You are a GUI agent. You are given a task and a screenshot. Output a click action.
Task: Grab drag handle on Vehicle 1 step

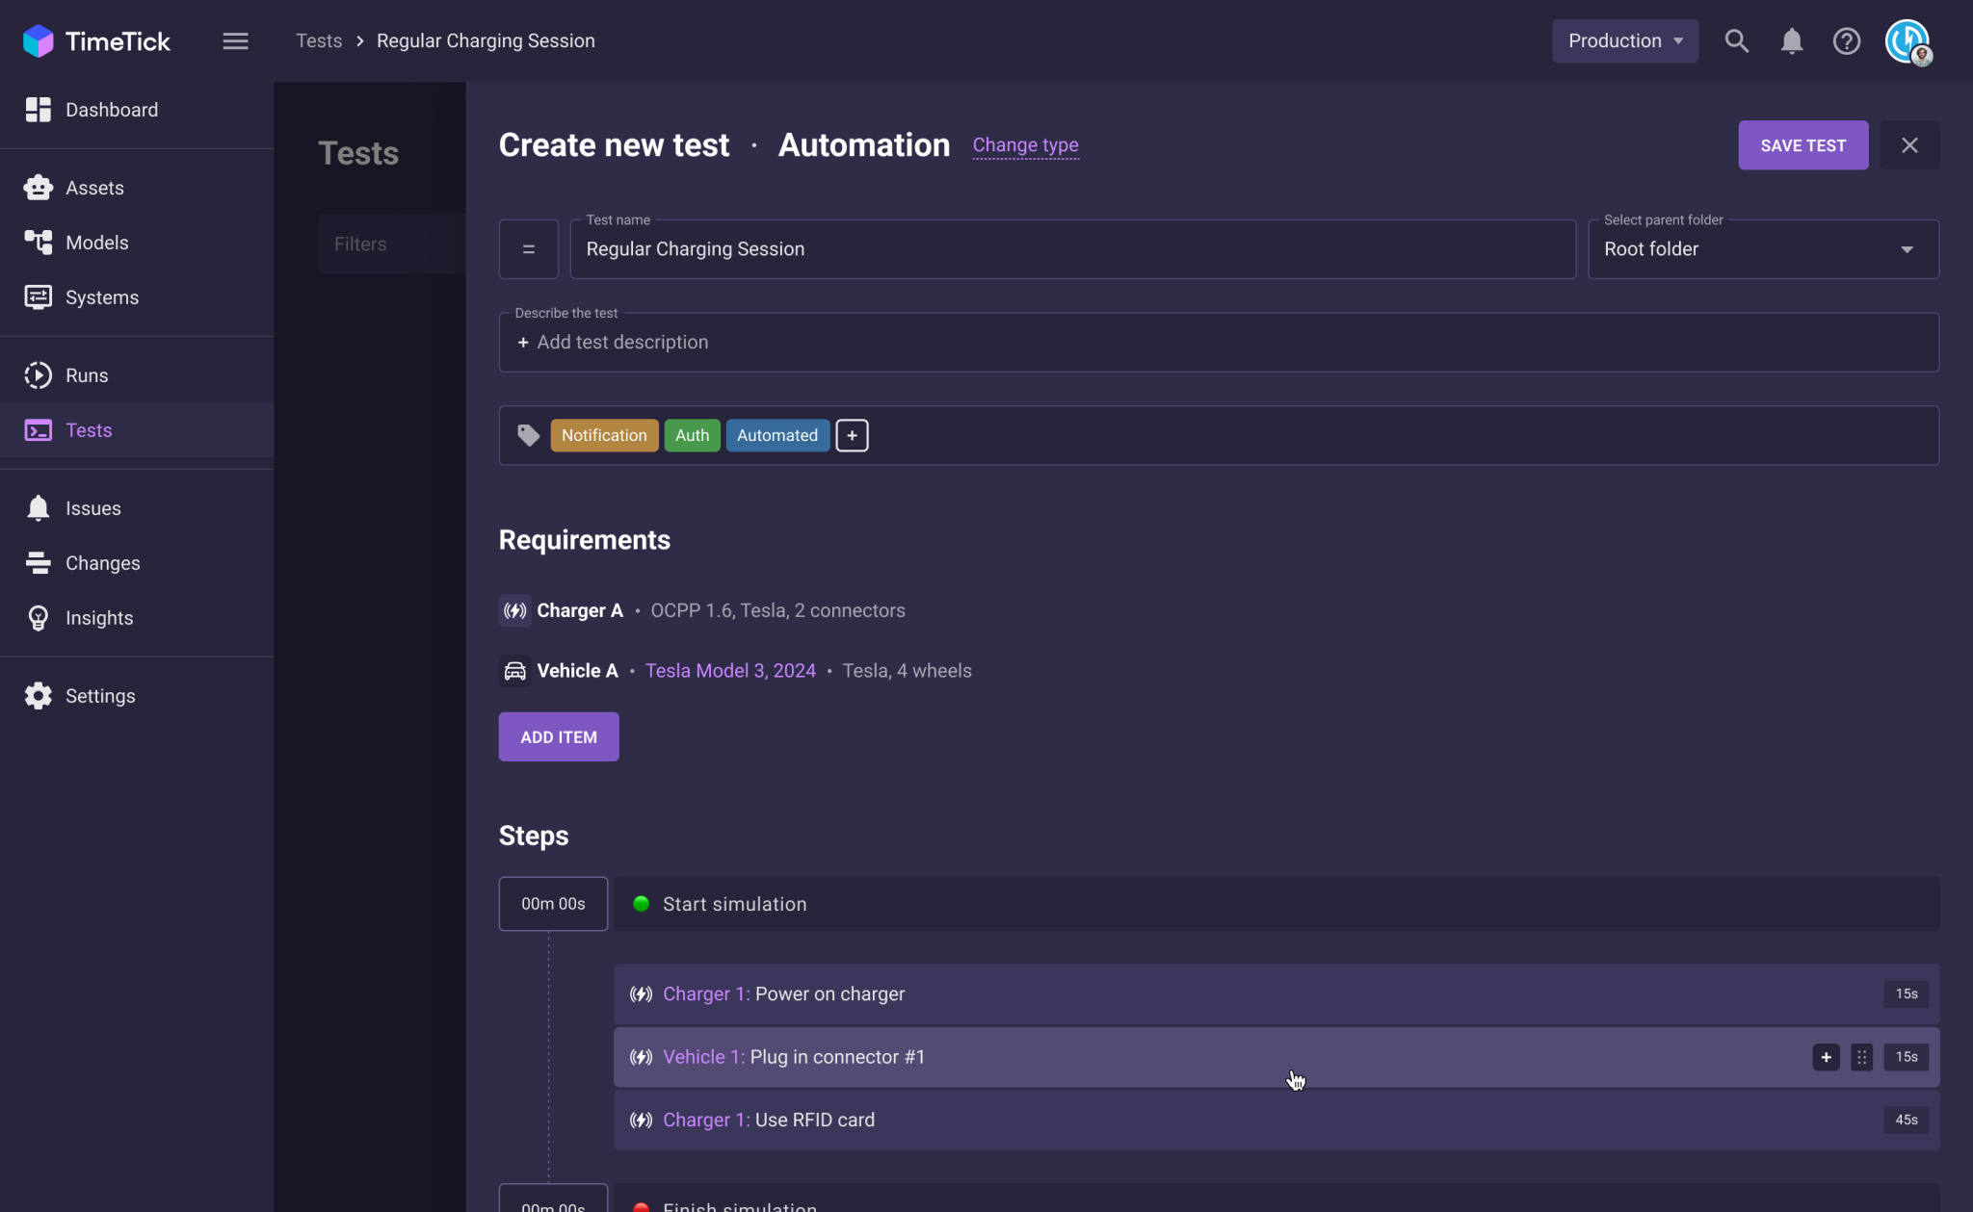tap(1861, 1057)
